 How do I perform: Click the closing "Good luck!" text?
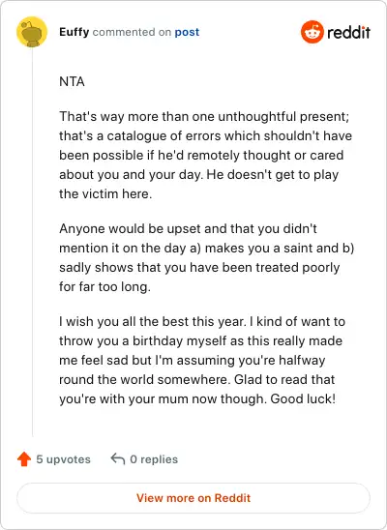(303, 398)
